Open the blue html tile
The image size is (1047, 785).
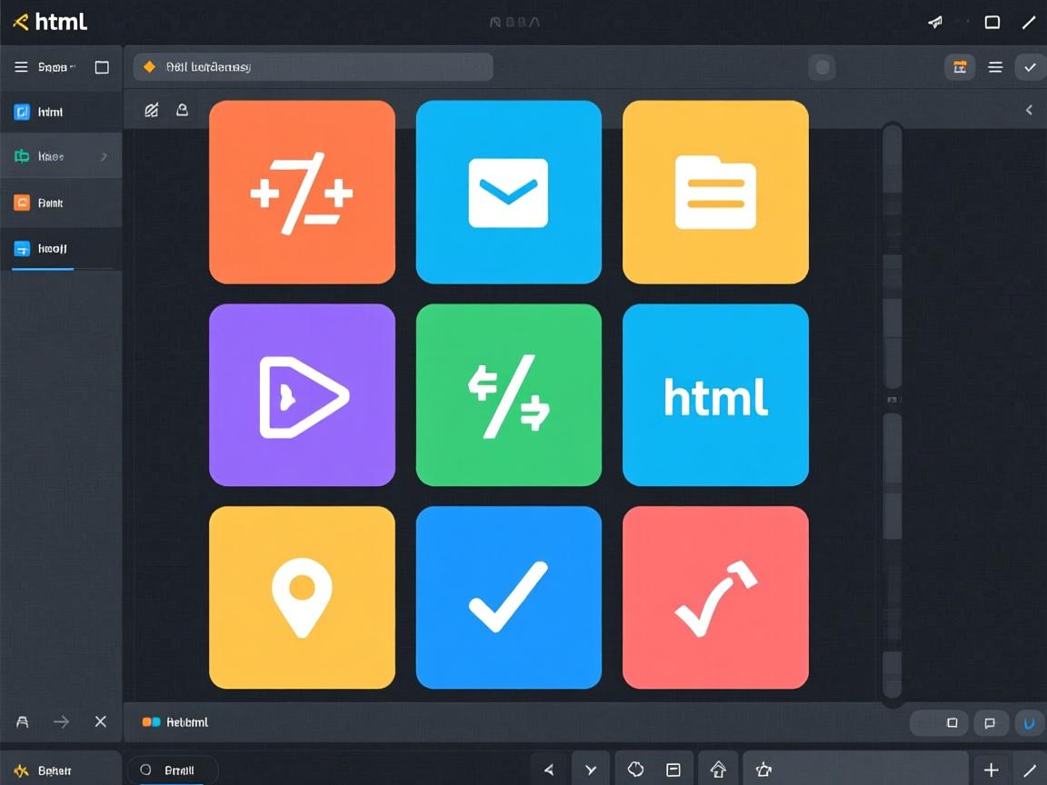(x=715, y=395)
